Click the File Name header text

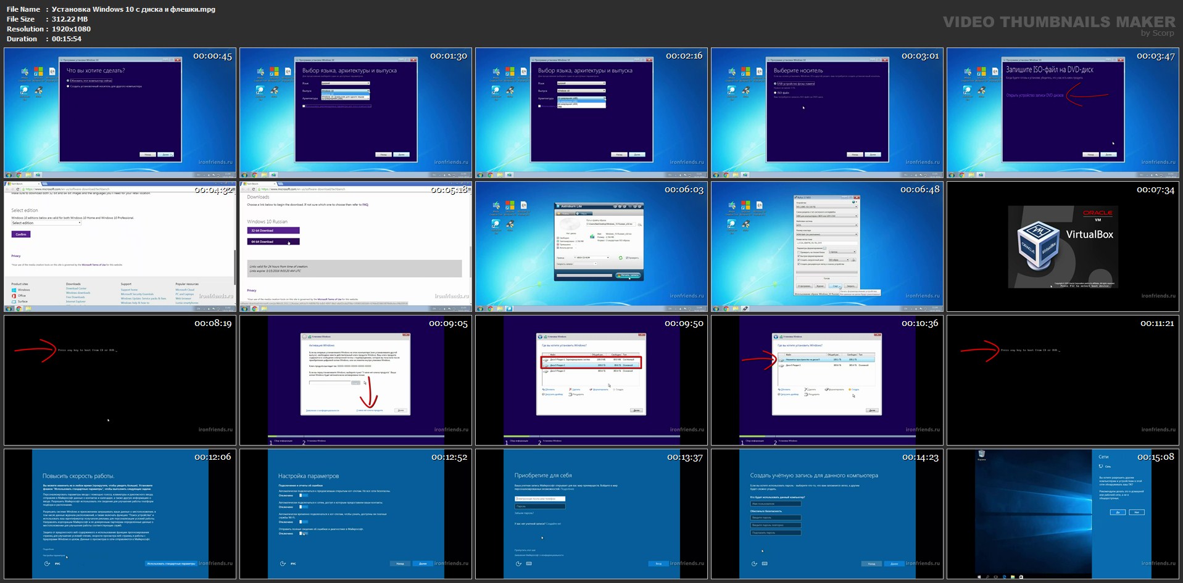click(x=23, y=9)
